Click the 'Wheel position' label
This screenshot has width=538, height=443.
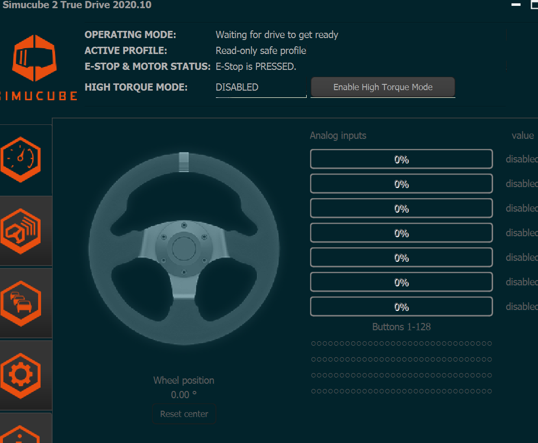pyautogui.click(x=184, y=380)
